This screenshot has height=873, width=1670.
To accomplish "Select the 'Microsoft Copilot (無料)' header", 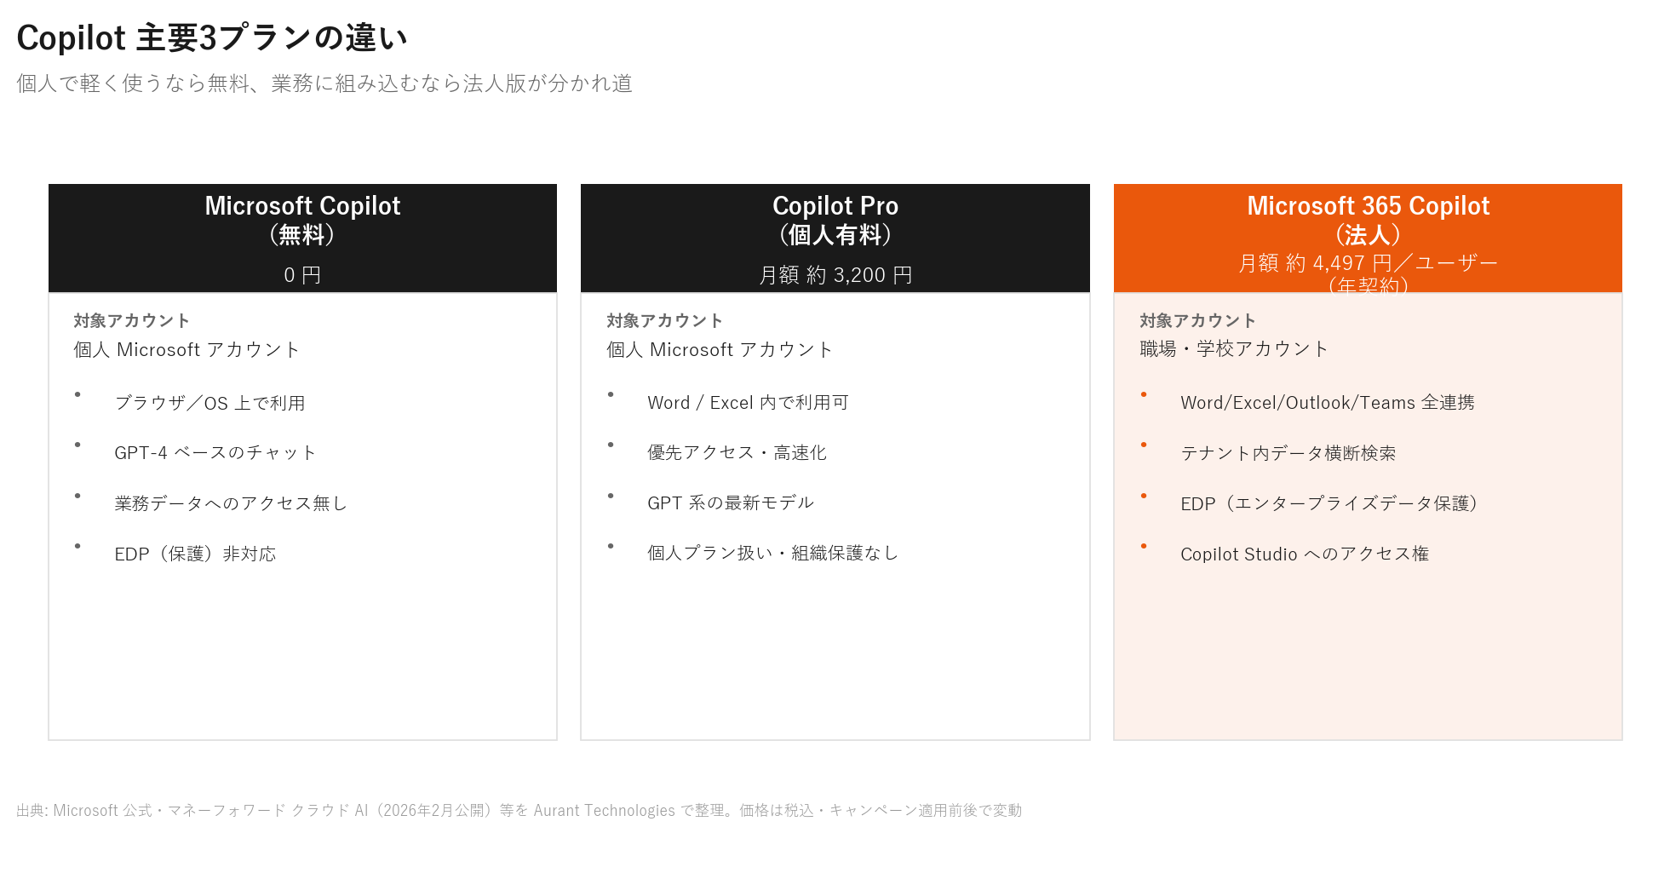I will coord(302,220).
